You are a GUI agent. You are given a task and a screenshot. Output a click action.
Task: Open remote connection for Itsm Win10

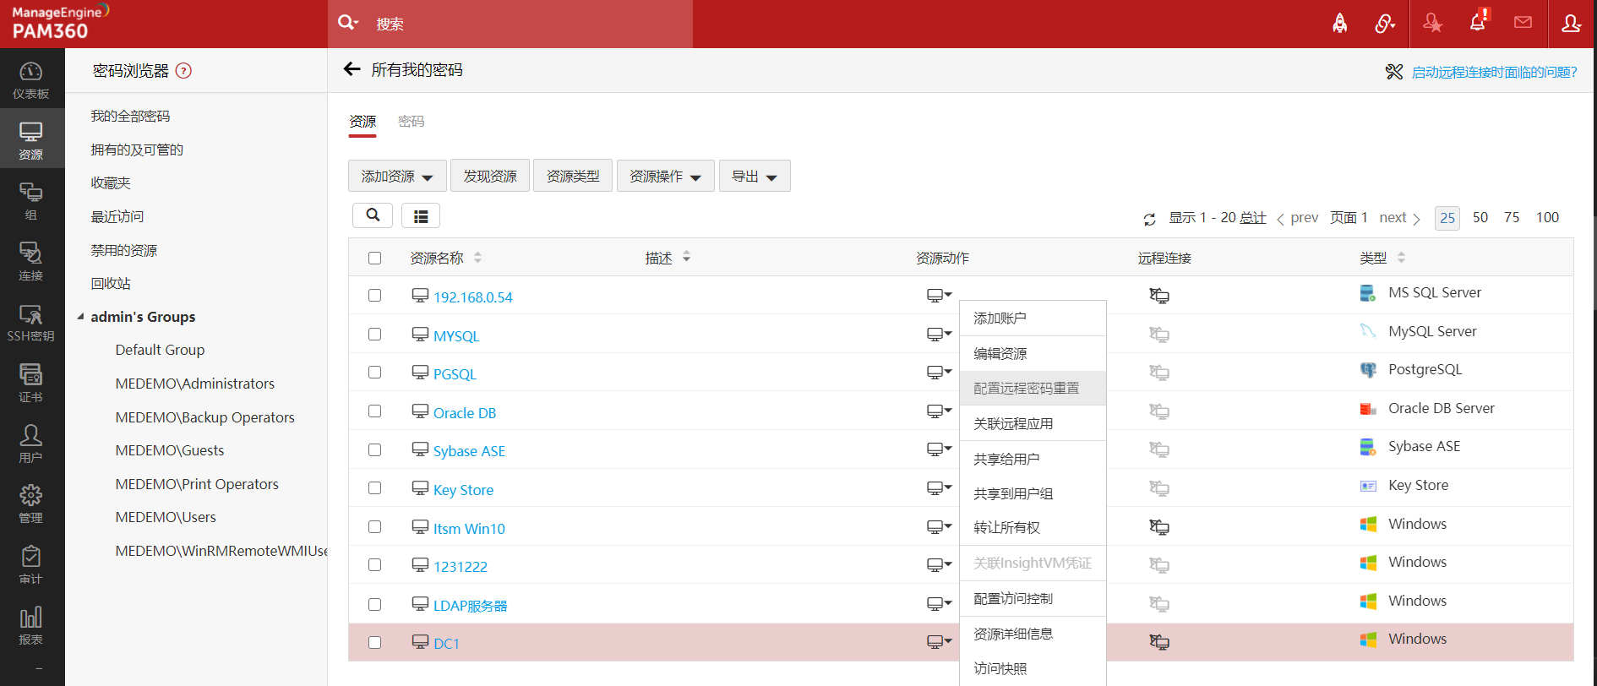[x=1159, y=527]
